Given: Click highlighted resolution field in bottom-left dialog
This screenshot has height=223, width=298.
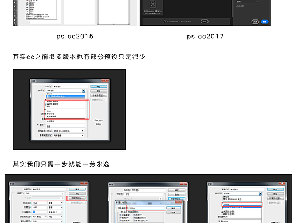Looking at the screenshot, I should 40,212.
